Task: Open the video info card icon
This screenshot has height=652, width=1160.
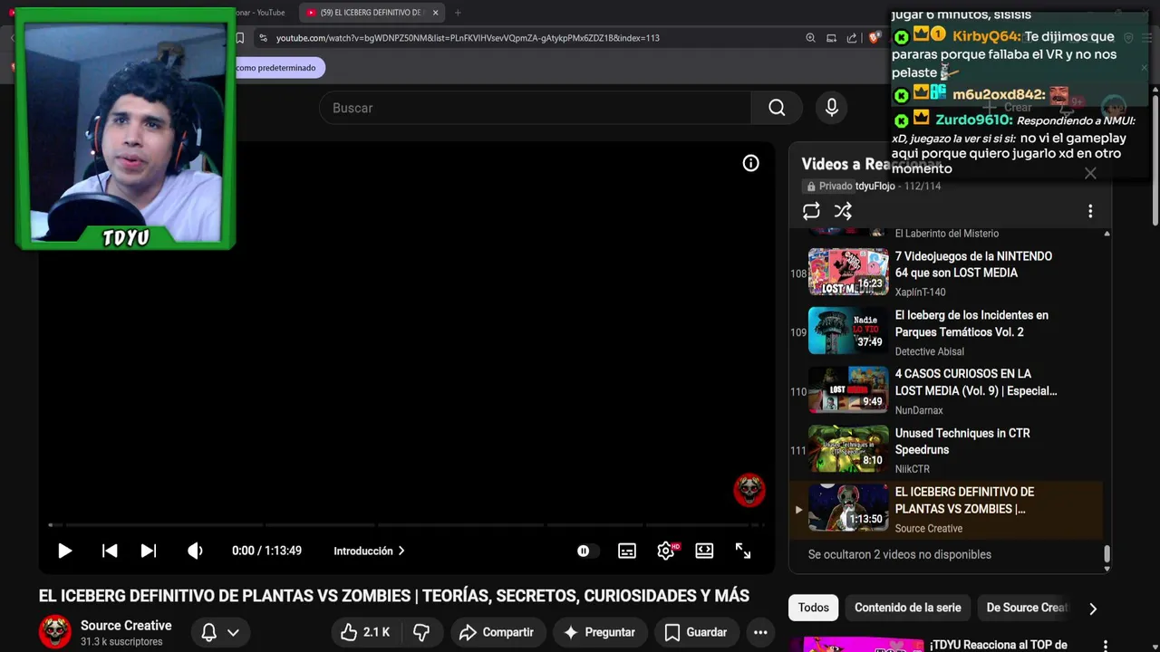Action: click(x=750, y=163)
